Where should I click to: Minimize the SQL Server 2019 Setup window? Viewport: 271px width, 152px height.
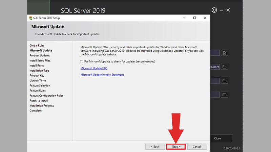[184, 18]
